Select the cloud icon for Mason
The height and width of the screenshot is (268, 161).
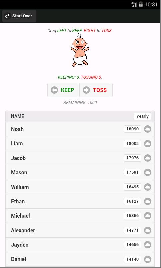click(148, 172)
